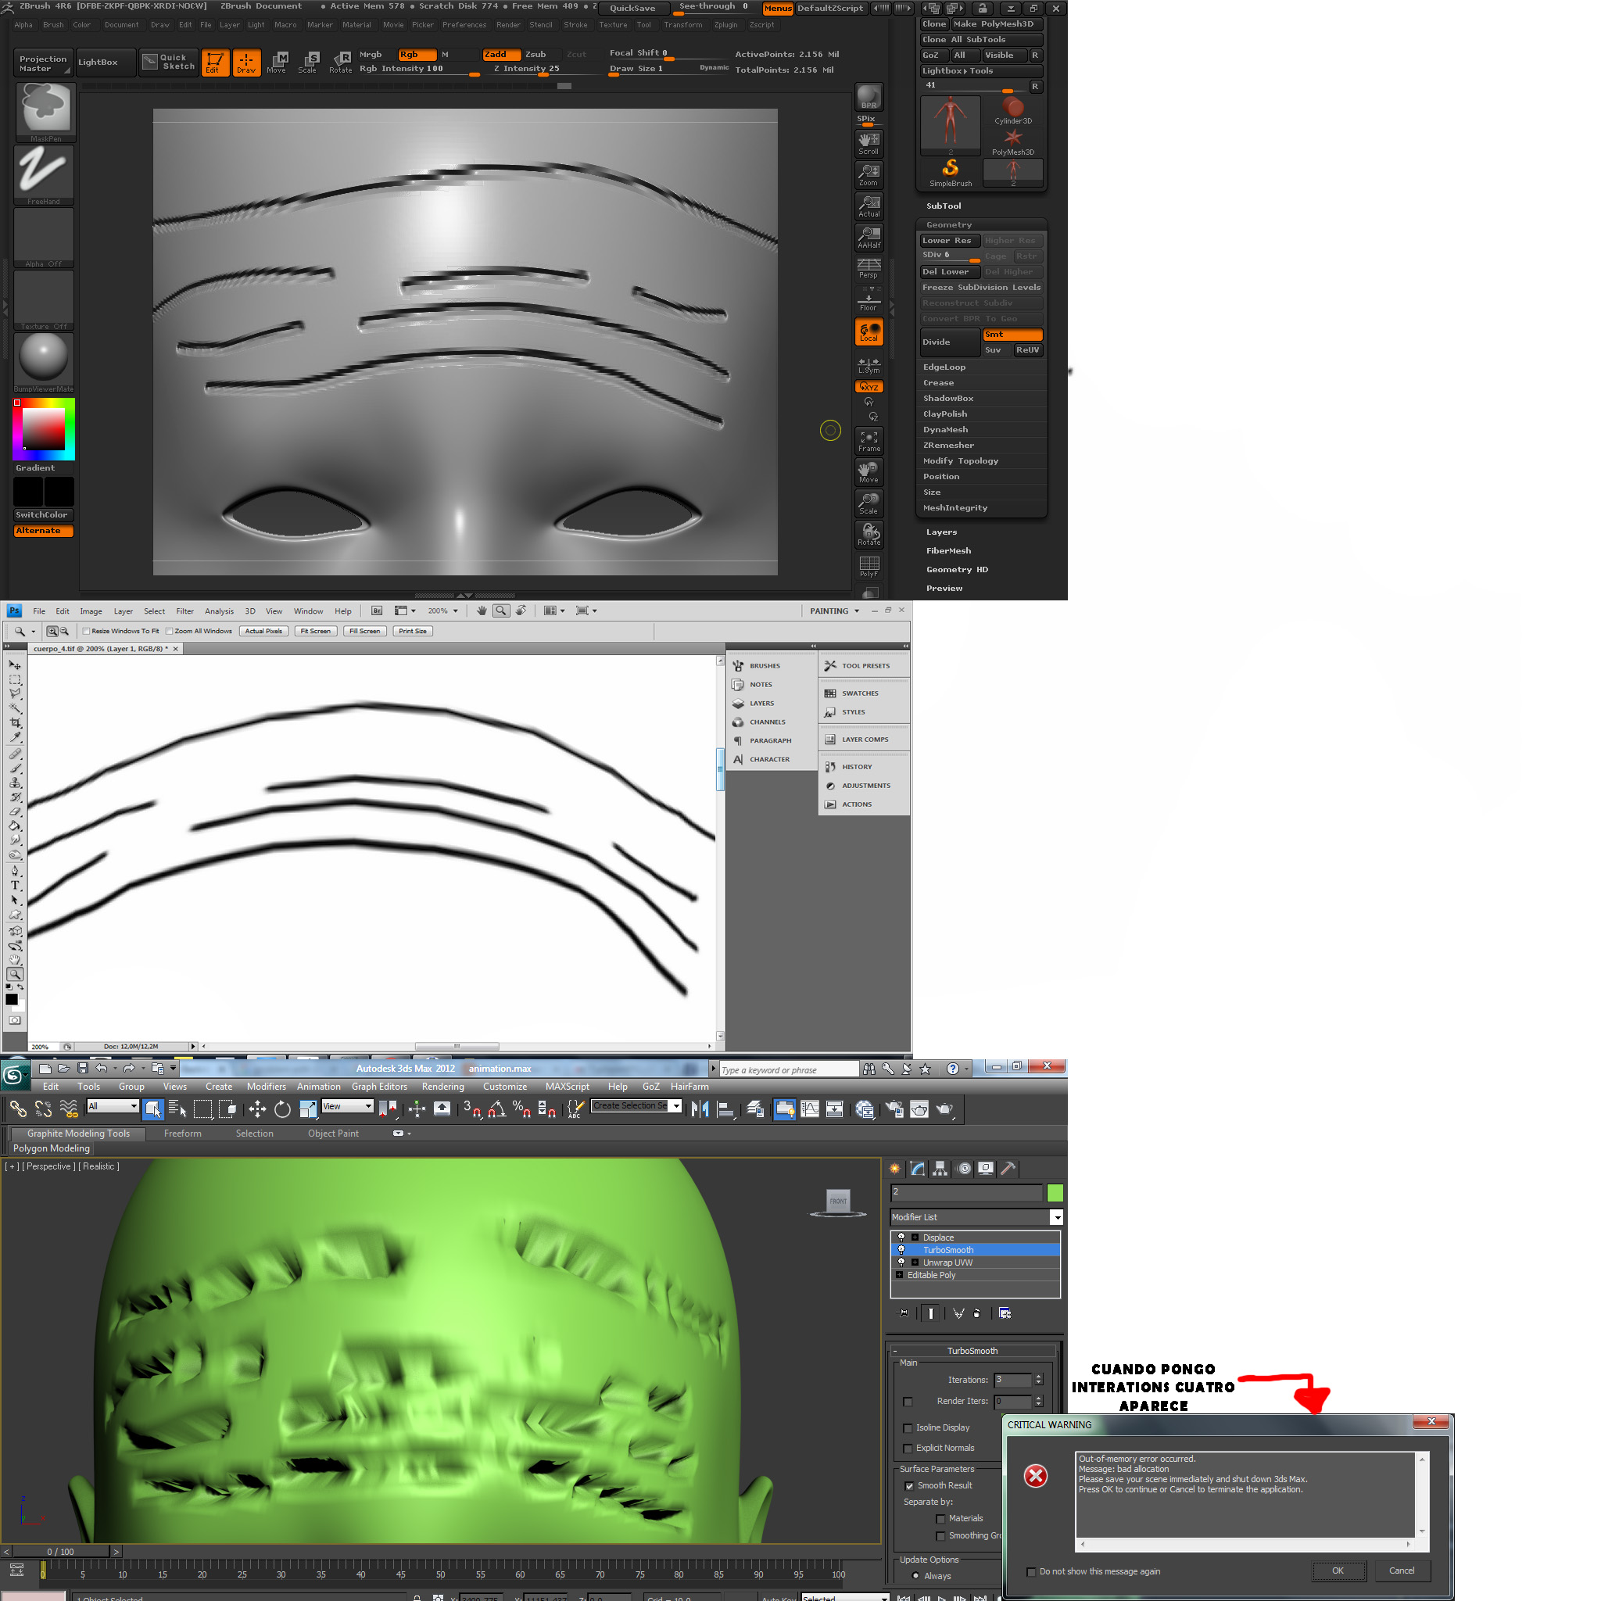The image size is (1601, 1601).
Task: Open the Modifier List dropdown
Action: [1057, 1217]
